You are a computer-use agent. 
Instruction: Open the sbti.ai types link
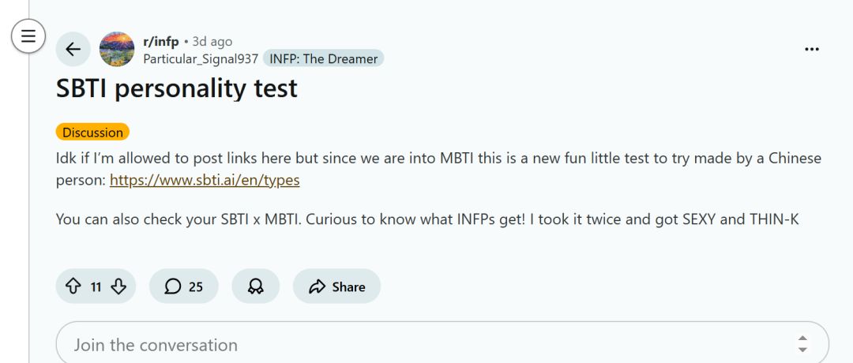(205, 180)
